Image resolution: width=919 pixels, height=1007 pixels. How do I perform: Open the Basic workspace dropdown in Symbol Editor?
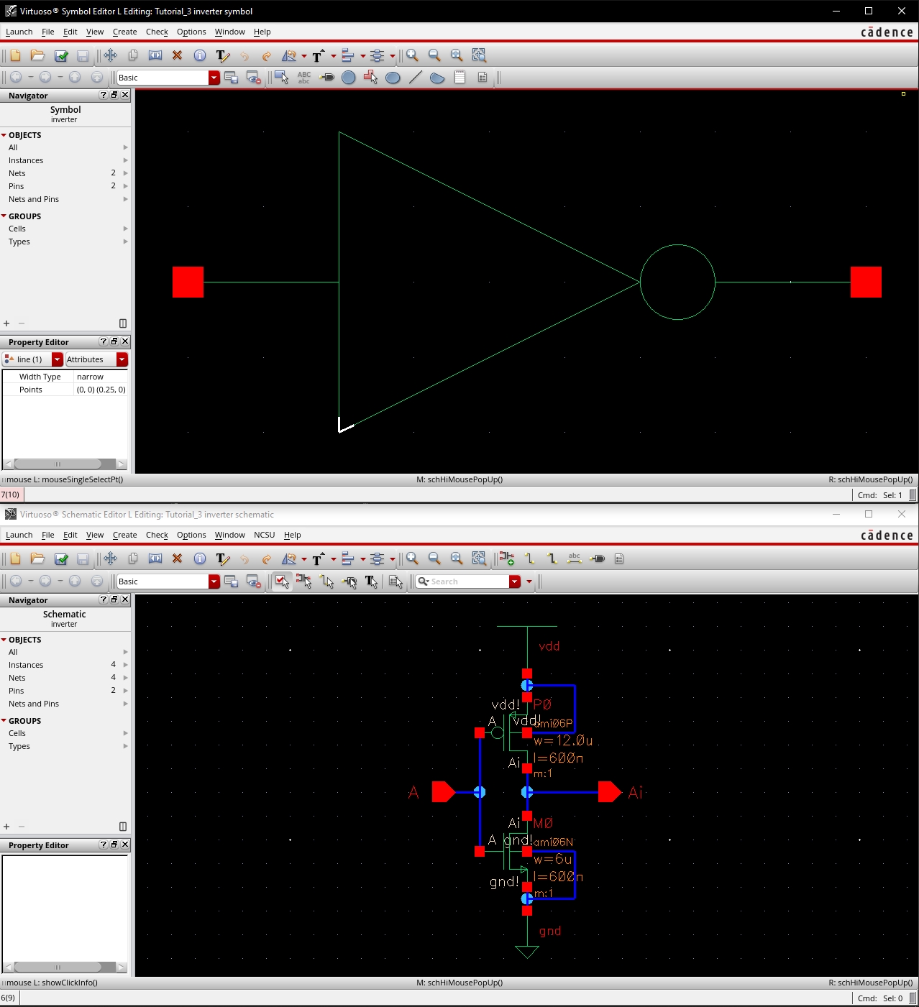tap(214, 78)
